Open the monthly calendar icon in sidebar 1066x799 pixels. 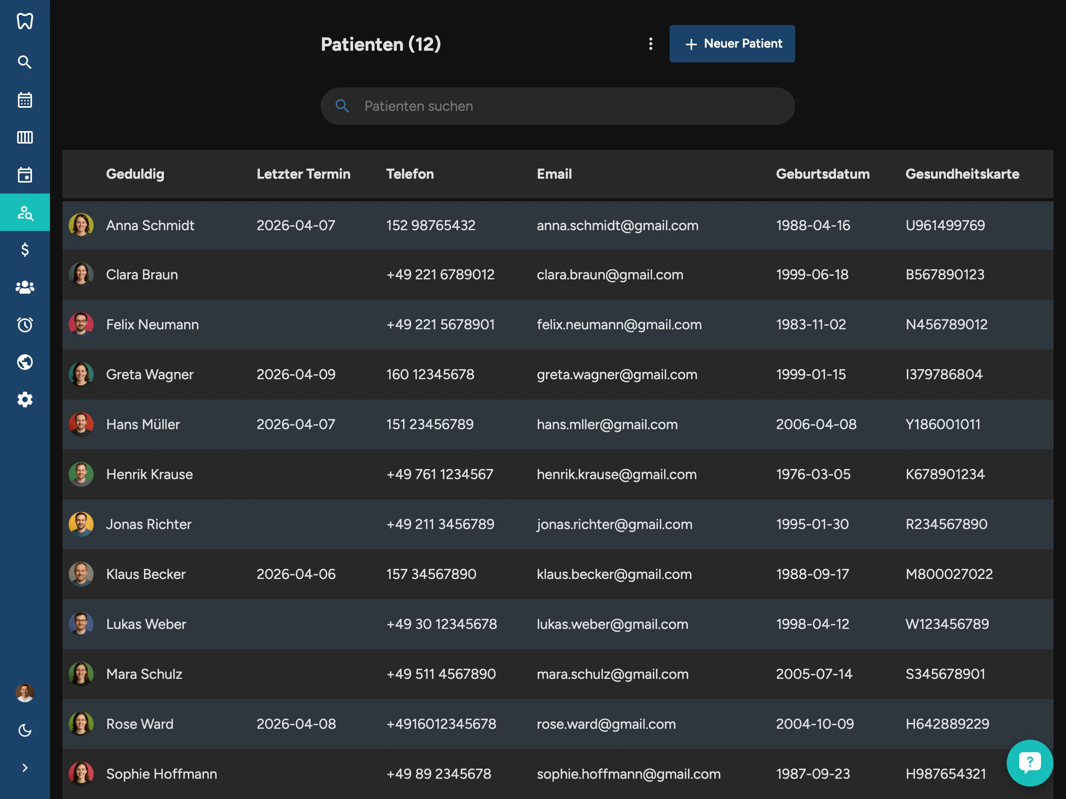25,100
